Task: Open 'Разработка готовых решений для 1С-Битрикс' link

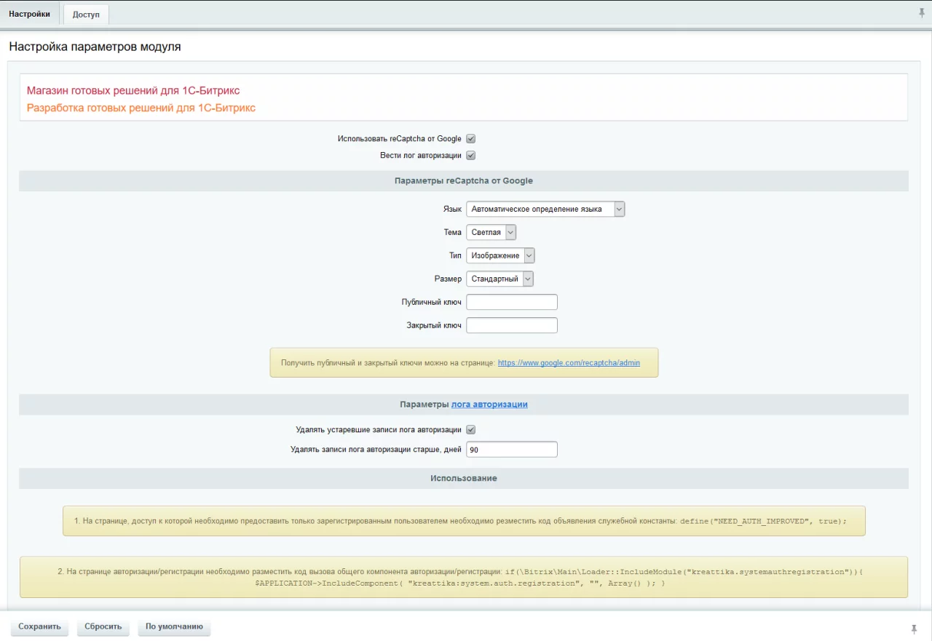Action: coord(141,108)
